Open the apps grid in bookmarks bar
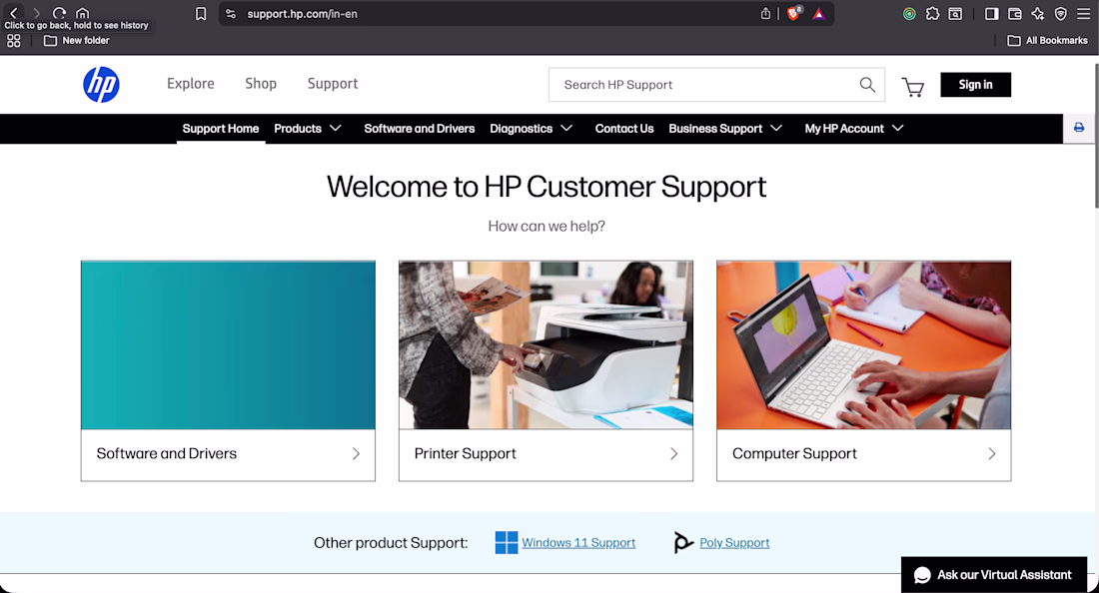 tap(13, 41)
